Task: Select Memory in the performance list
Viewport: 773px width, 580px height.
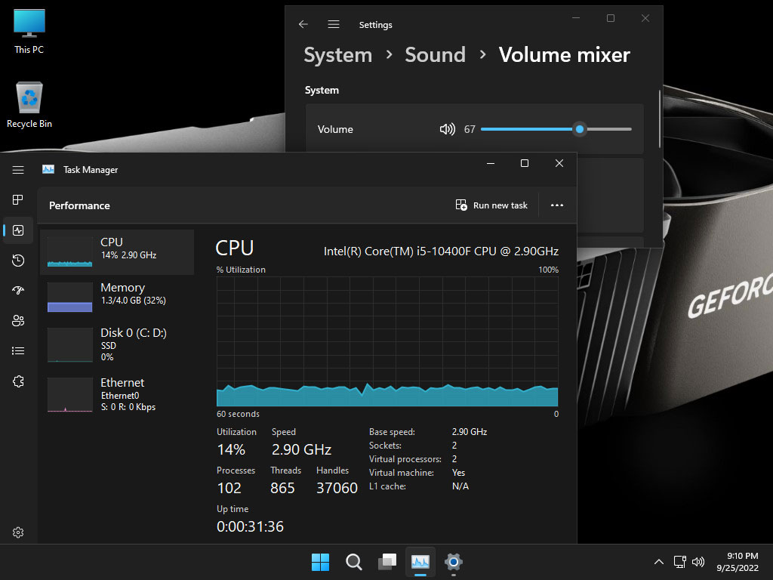Action: [117, 297]
